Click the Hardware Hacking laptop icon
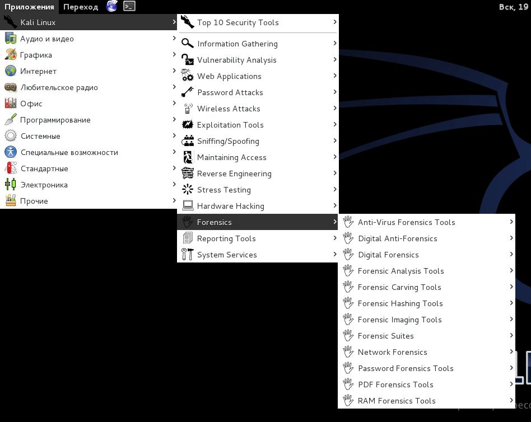Viewport: 531px width, 422px height. [187, 206]
